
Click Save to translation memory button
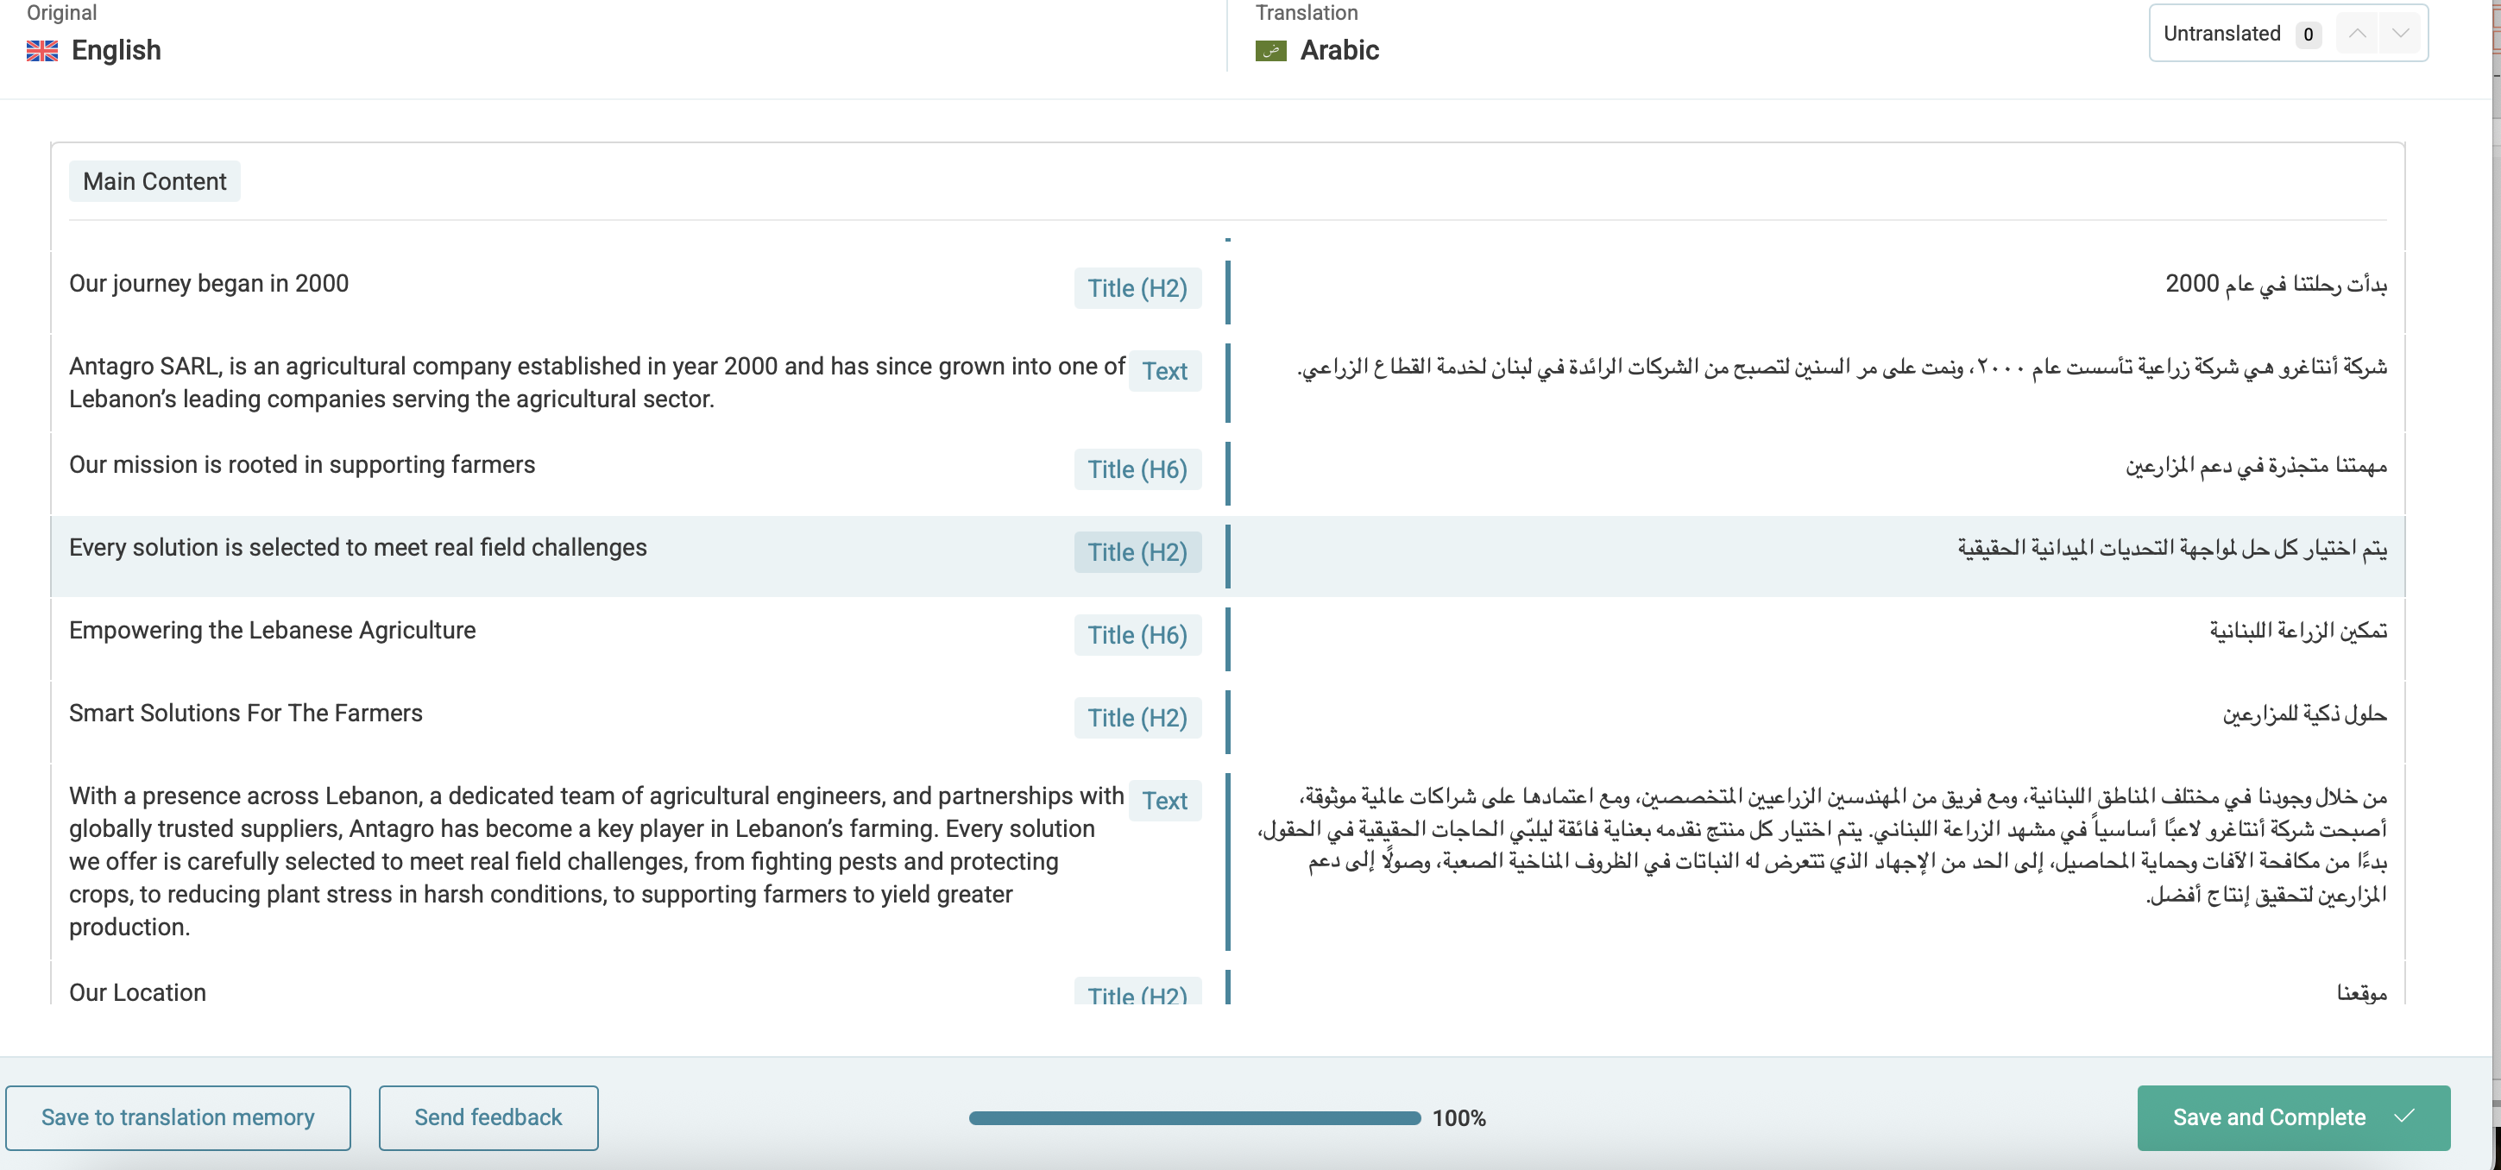(x=178, y=1117)
